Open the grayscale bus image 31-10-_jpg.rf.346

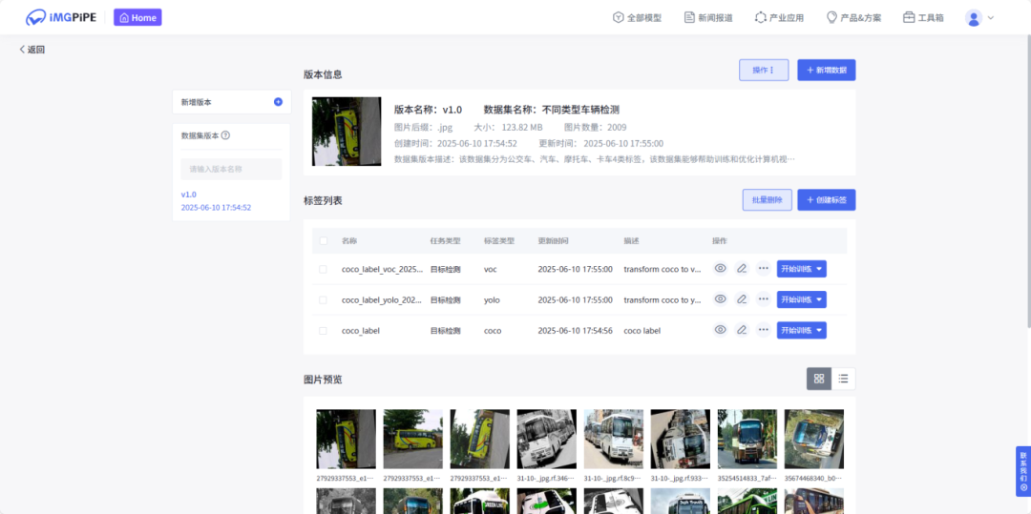[546, 439]
